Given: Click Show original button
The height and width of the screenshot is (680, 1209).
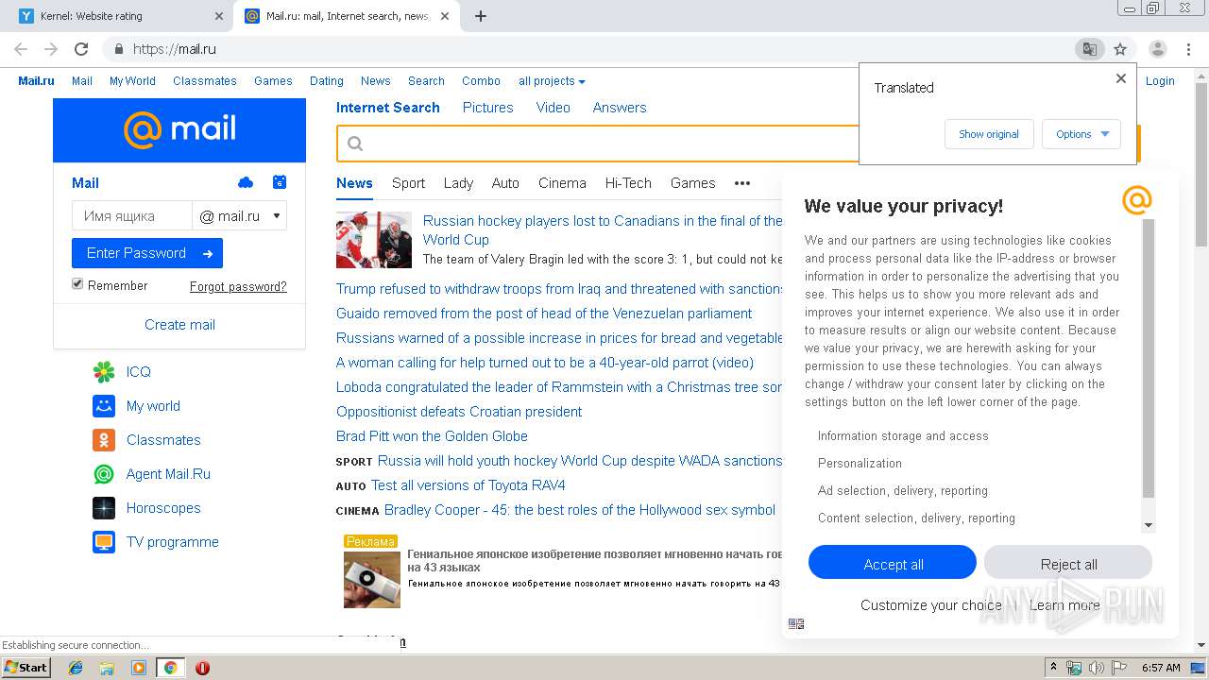Looking at the screenshot, I should coord(989,134).
